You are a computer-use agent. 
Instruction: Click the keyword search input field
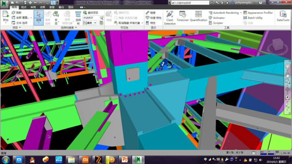(190, 3)
